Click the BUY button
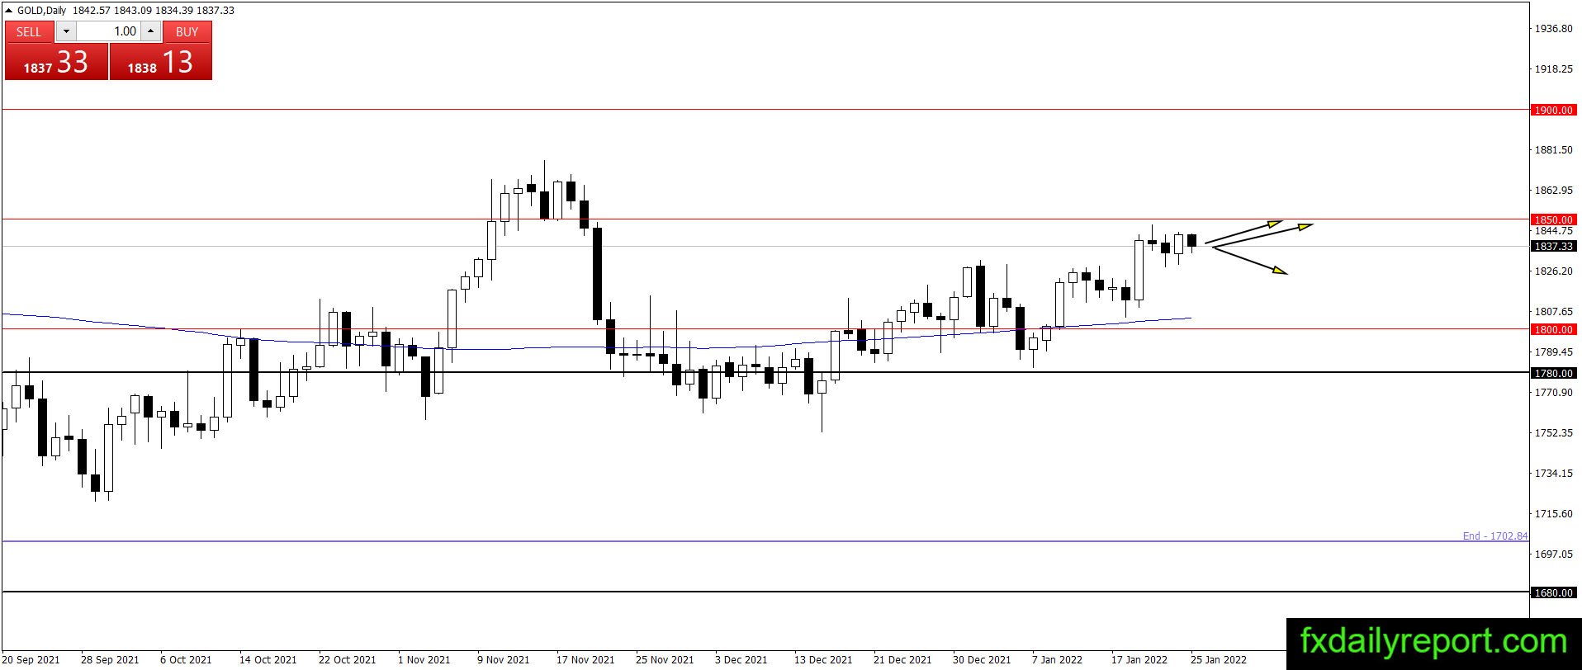Screen dimensions: 1582x670 click(x=187, y=31)
